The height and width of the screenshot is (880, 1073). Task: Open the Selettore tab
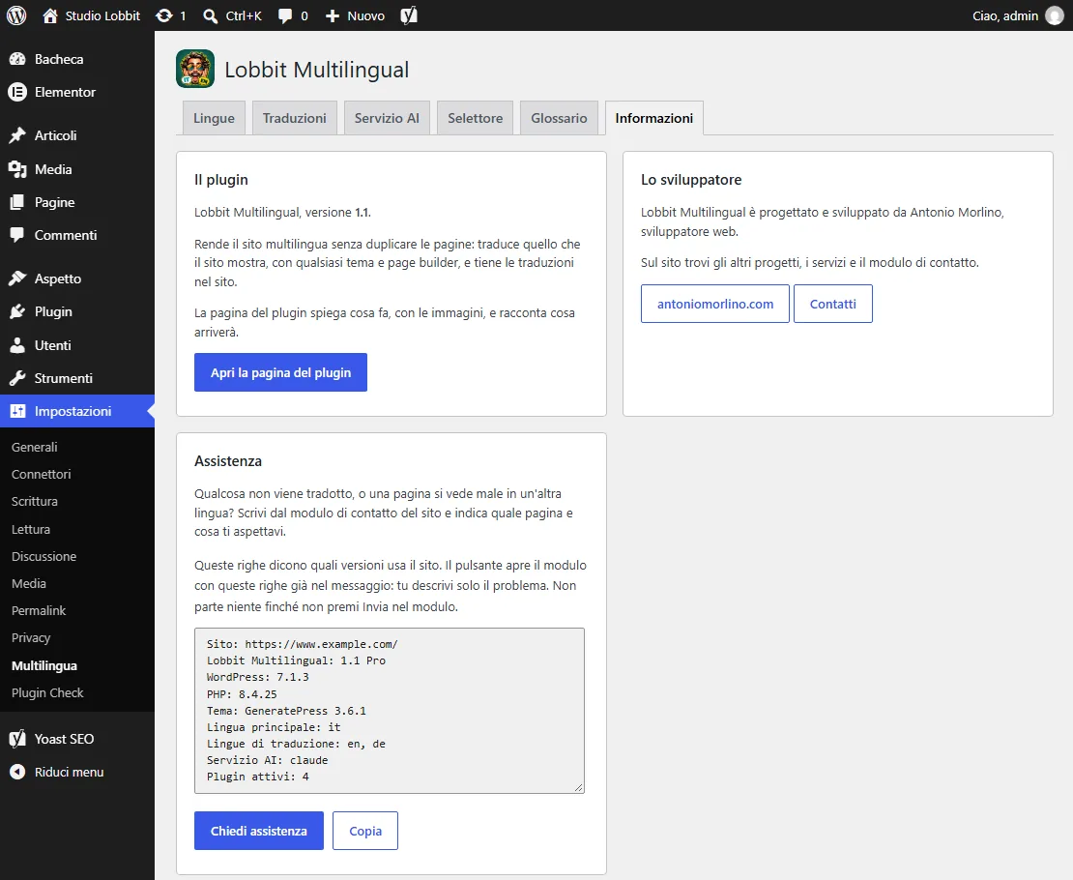pyautogui.click(x=475, y=118)
